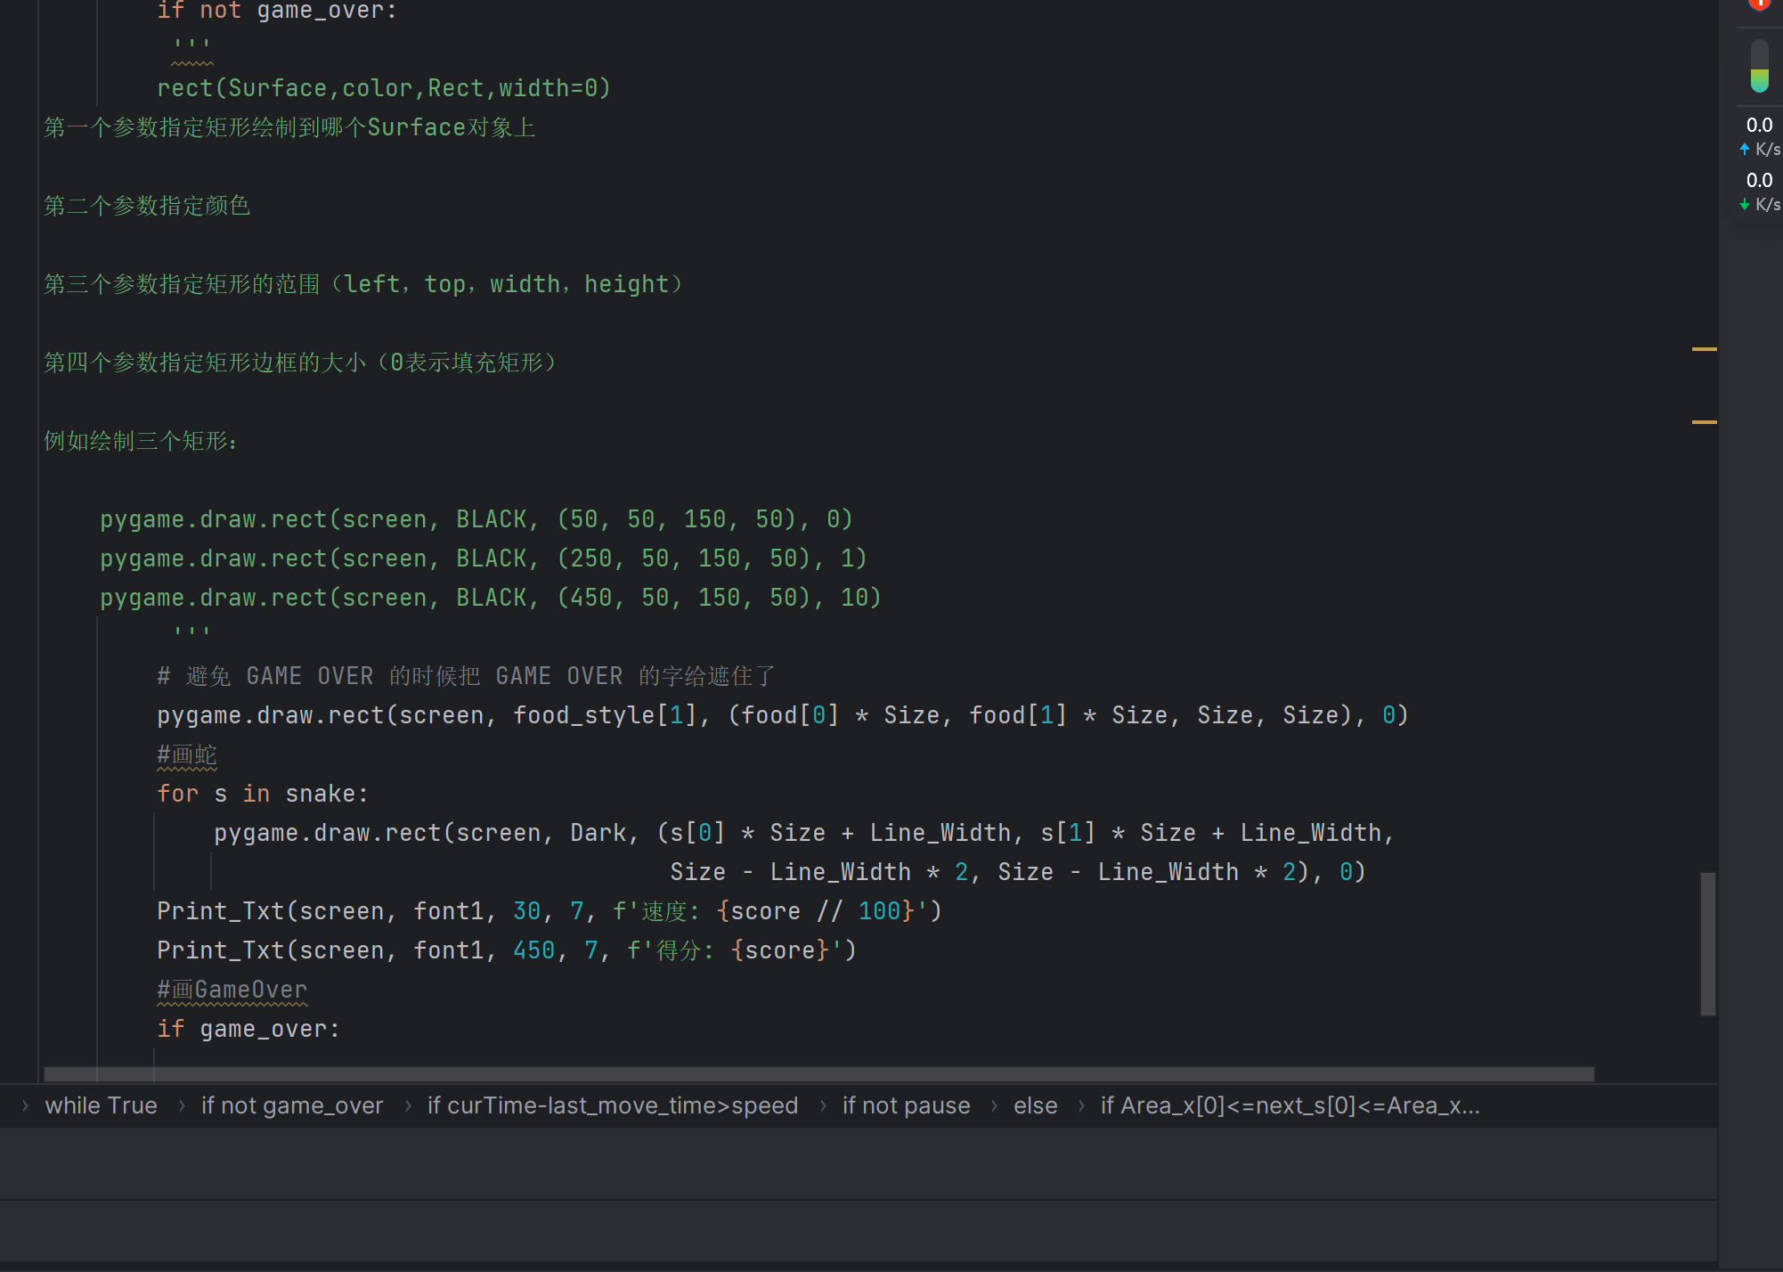Click the 'while True' breadcrumb
1783x1272 pixels.
click(x=101, y=1105)
